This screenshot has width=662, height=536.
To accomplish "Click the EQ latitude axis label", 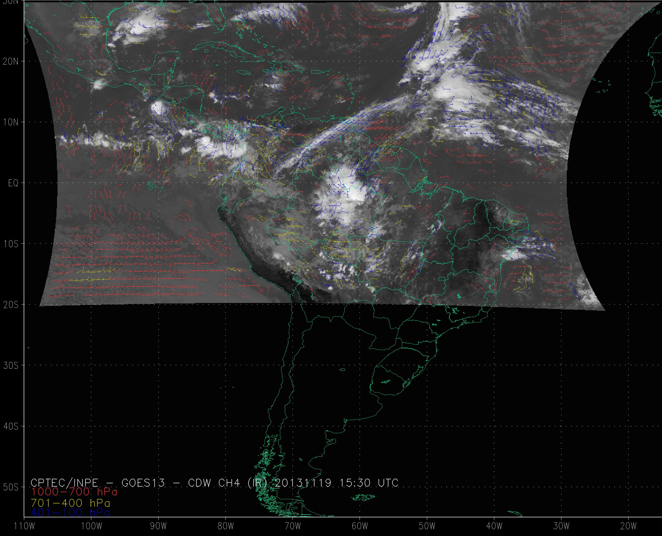I will click(13, 183).
